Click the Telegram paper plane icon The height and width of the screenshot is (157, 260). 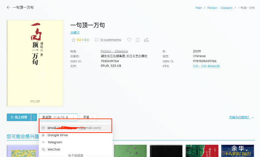click(x=43, y=142)
